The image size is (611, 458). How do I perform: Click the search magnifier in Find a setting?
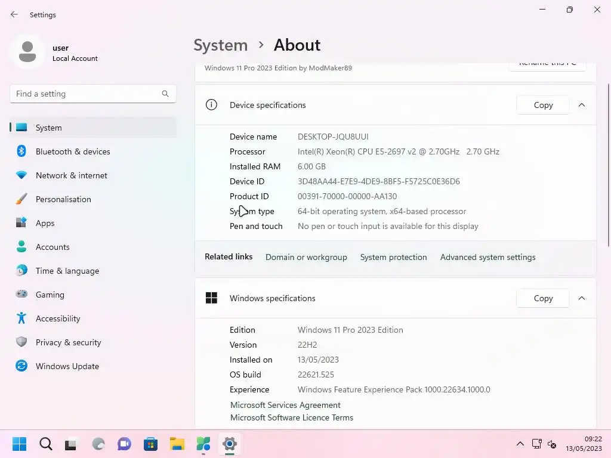tap(165, 94)
